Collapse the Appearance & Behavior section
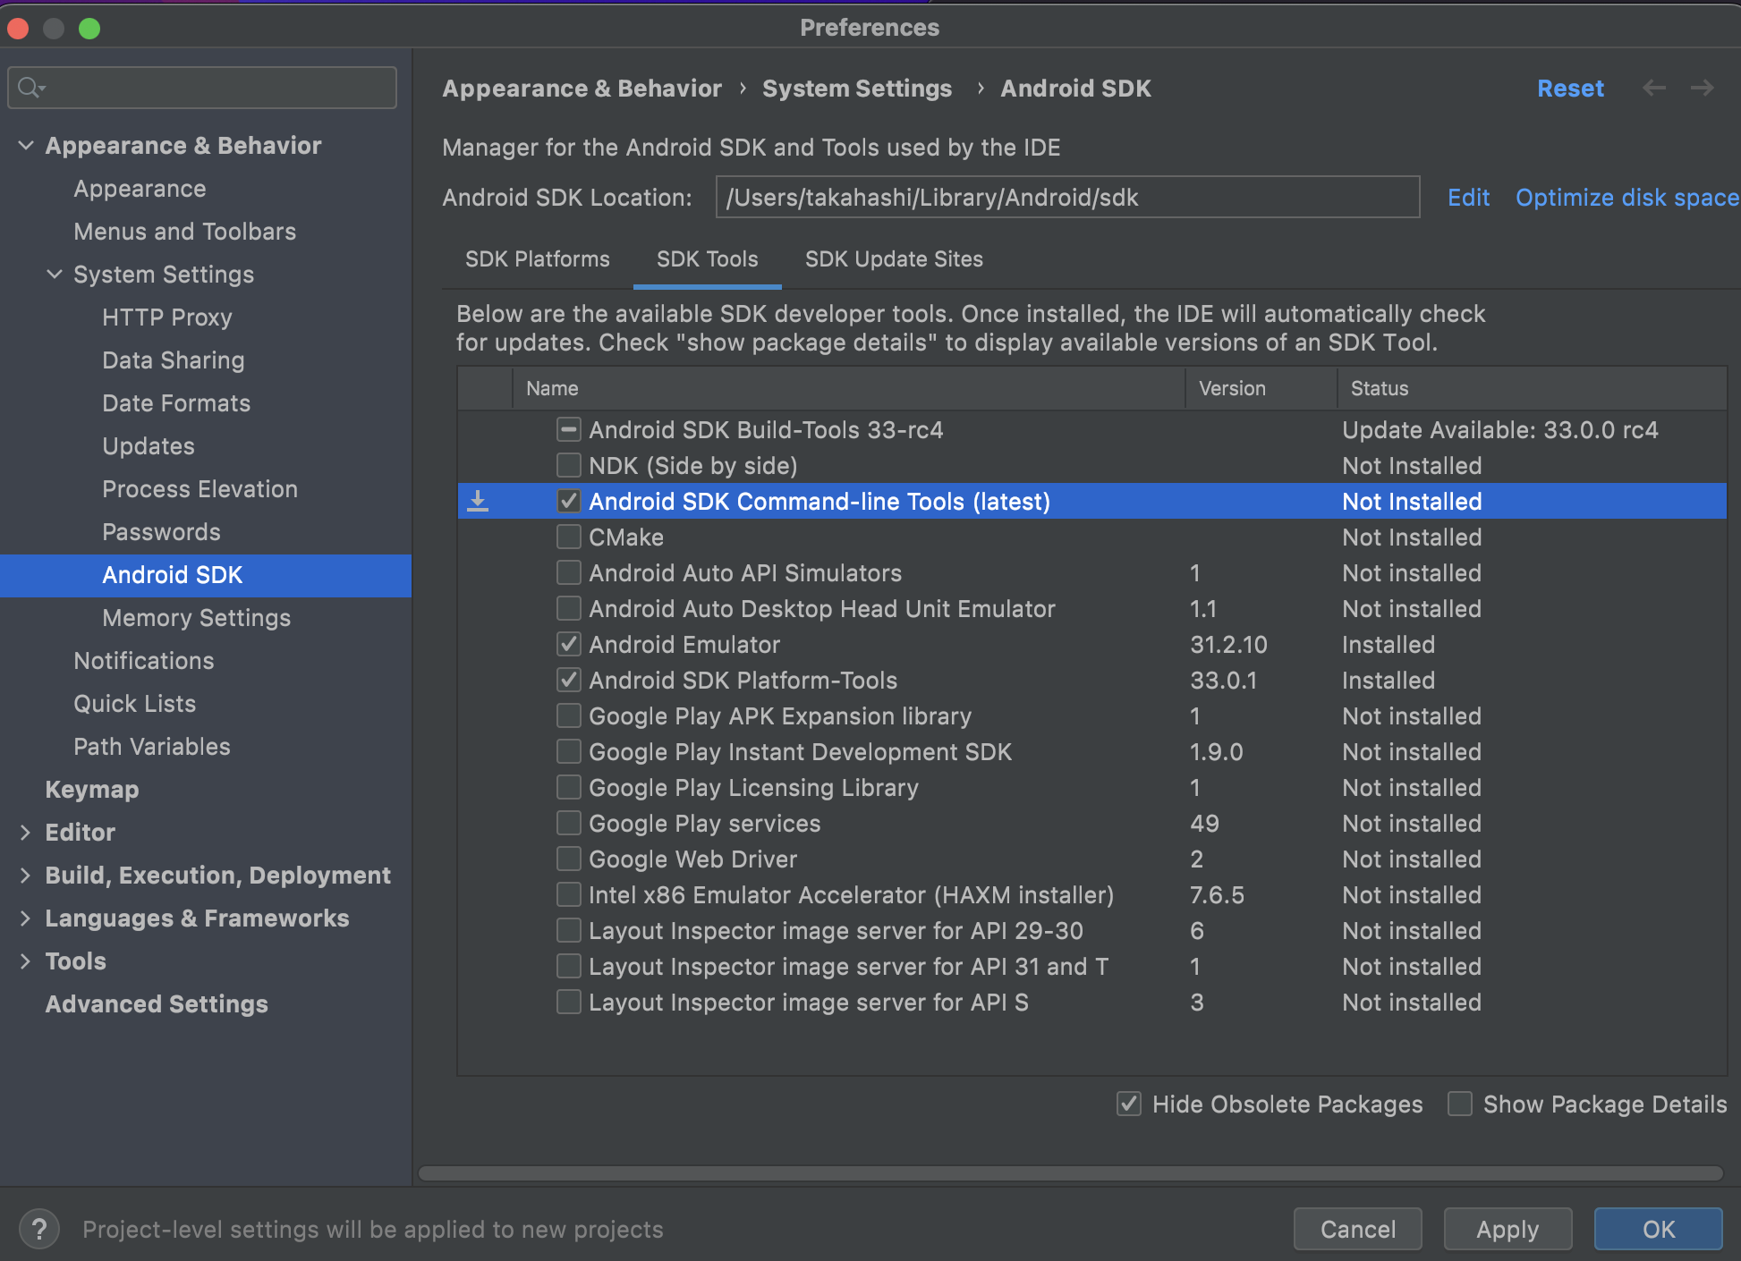The image size is (1741, 1261). coord(26,145)
